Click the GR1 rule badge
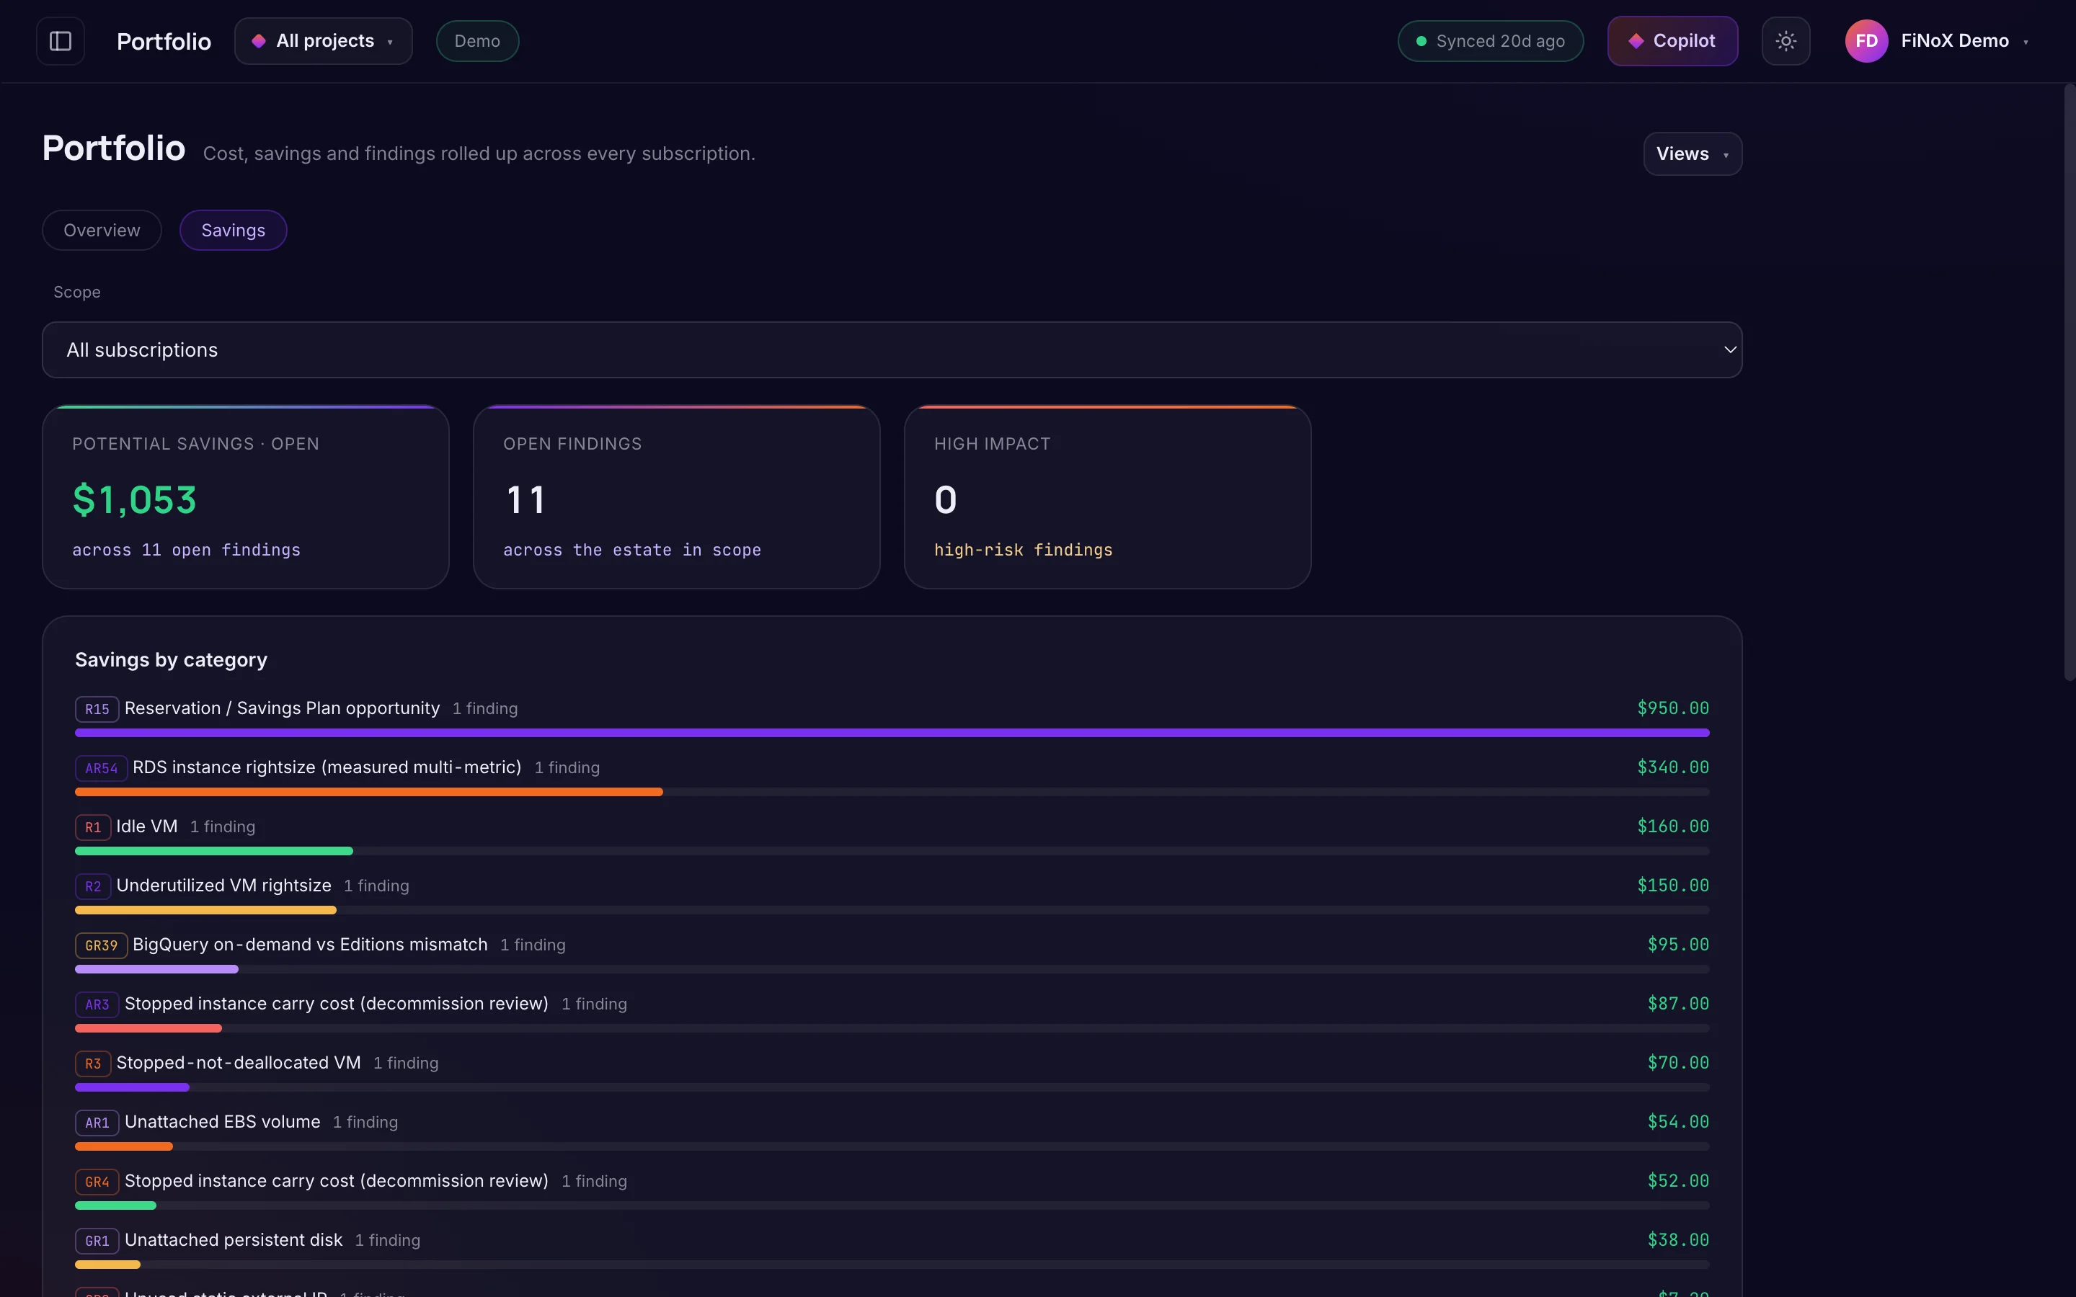 [96, 1242]
